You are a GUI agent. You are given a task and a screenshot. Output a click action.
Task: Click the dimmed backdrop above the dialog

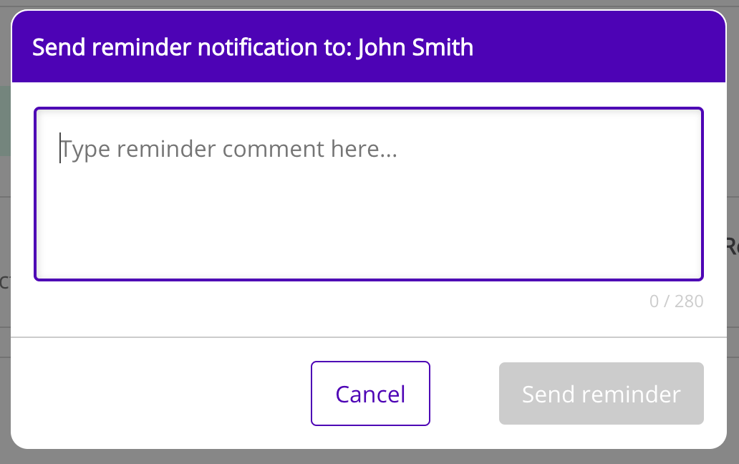(369, 4)
